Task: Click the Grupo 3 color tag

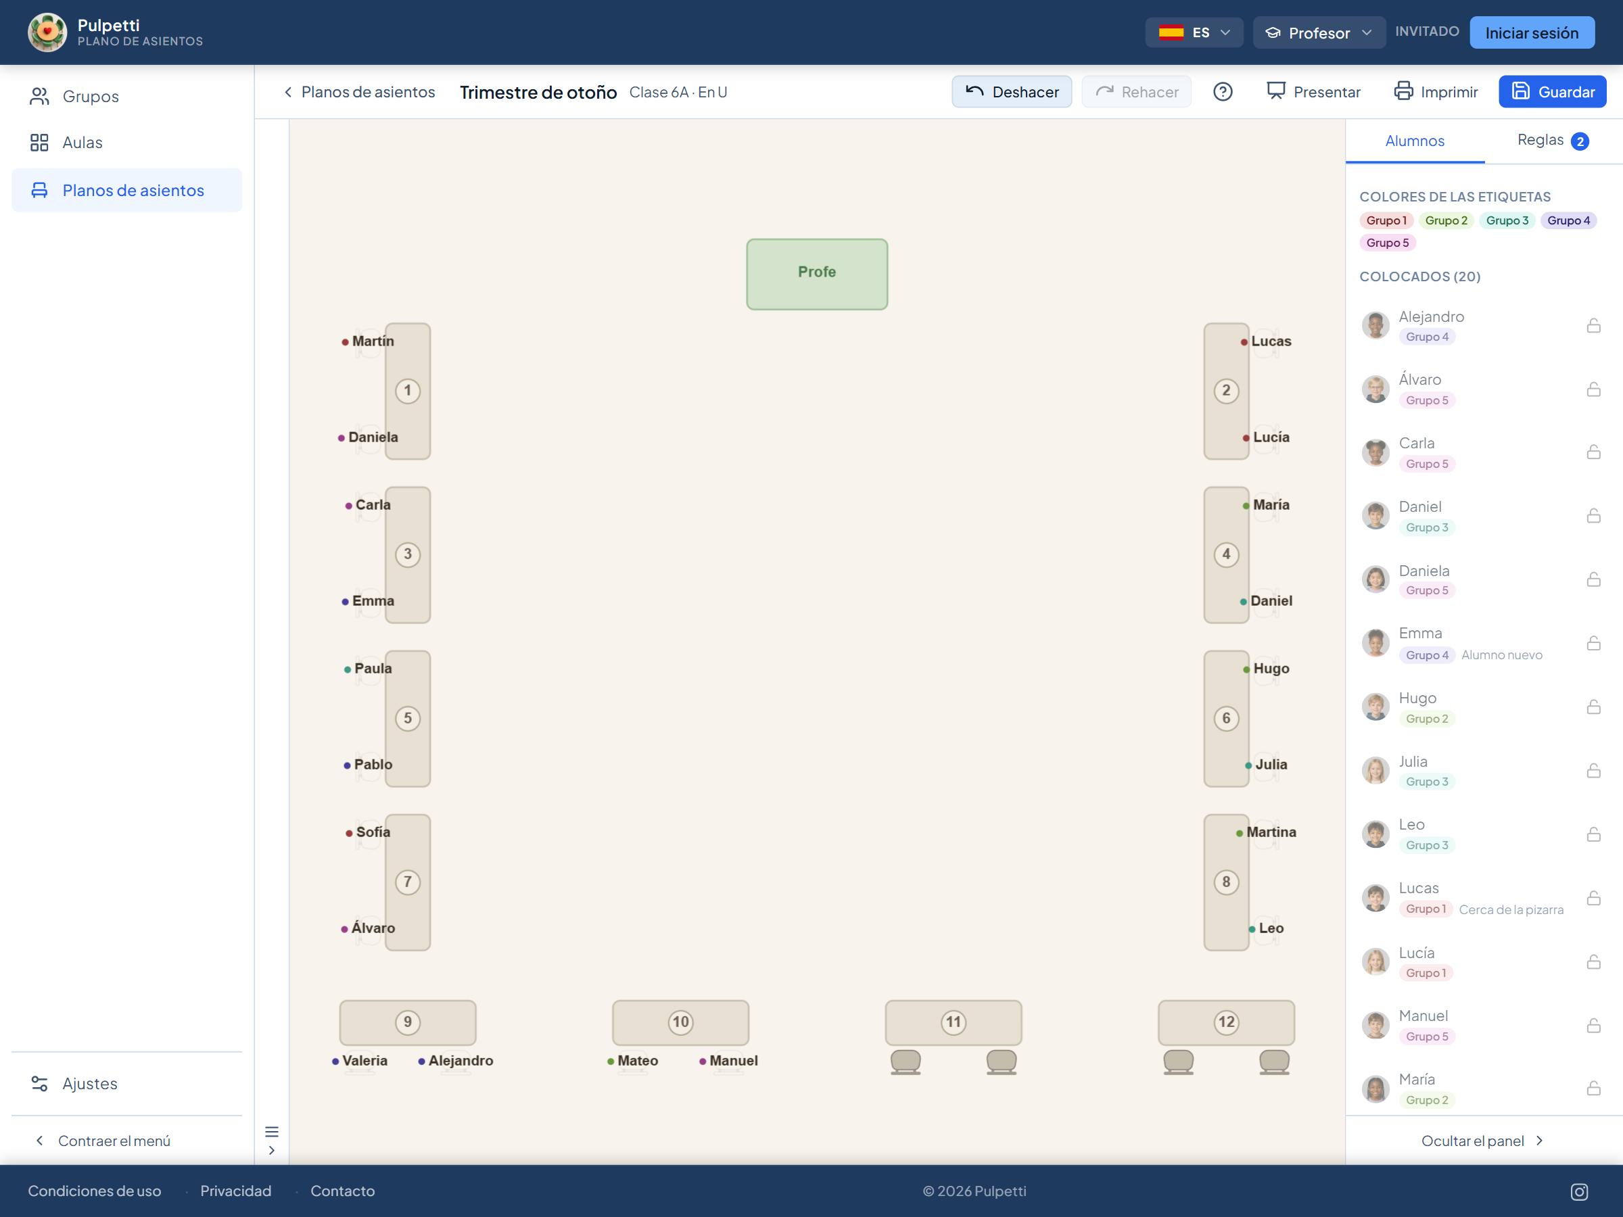Action: [x=1507, y=220]
